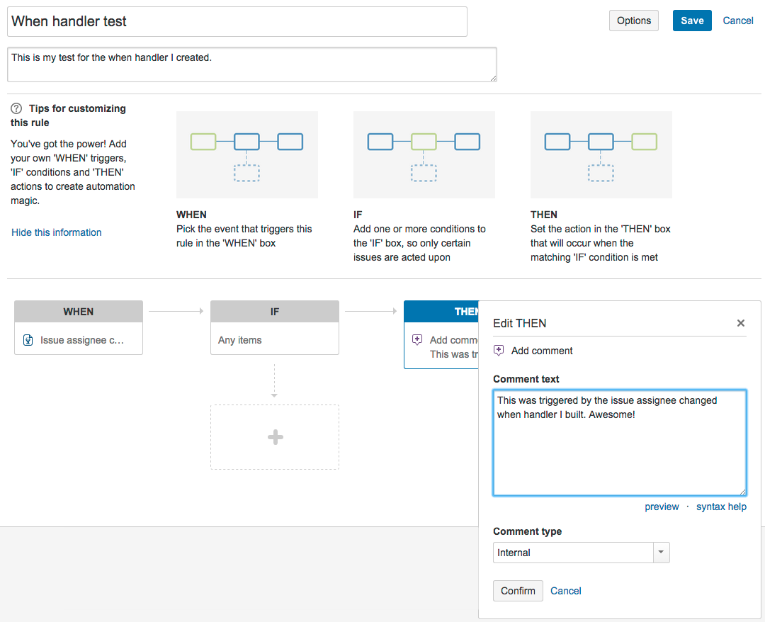Open syntax help link

pos(720,507)
